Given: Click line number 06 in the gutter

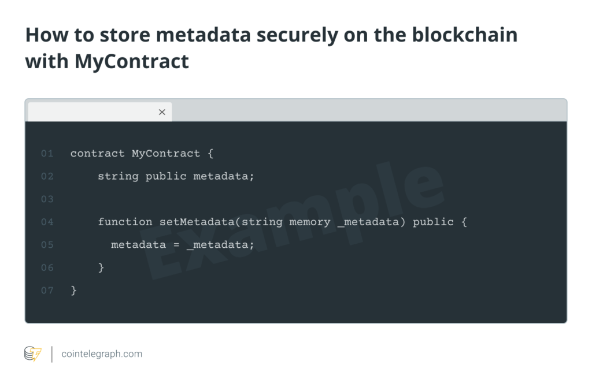Looking at the screenshot, I should click(47, 267).
